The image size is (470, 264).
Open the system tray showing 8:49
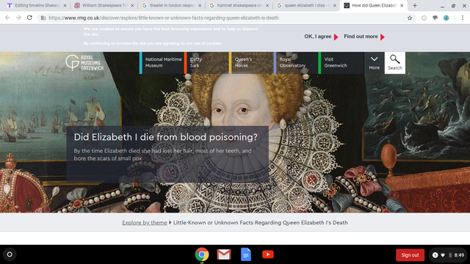448,255
